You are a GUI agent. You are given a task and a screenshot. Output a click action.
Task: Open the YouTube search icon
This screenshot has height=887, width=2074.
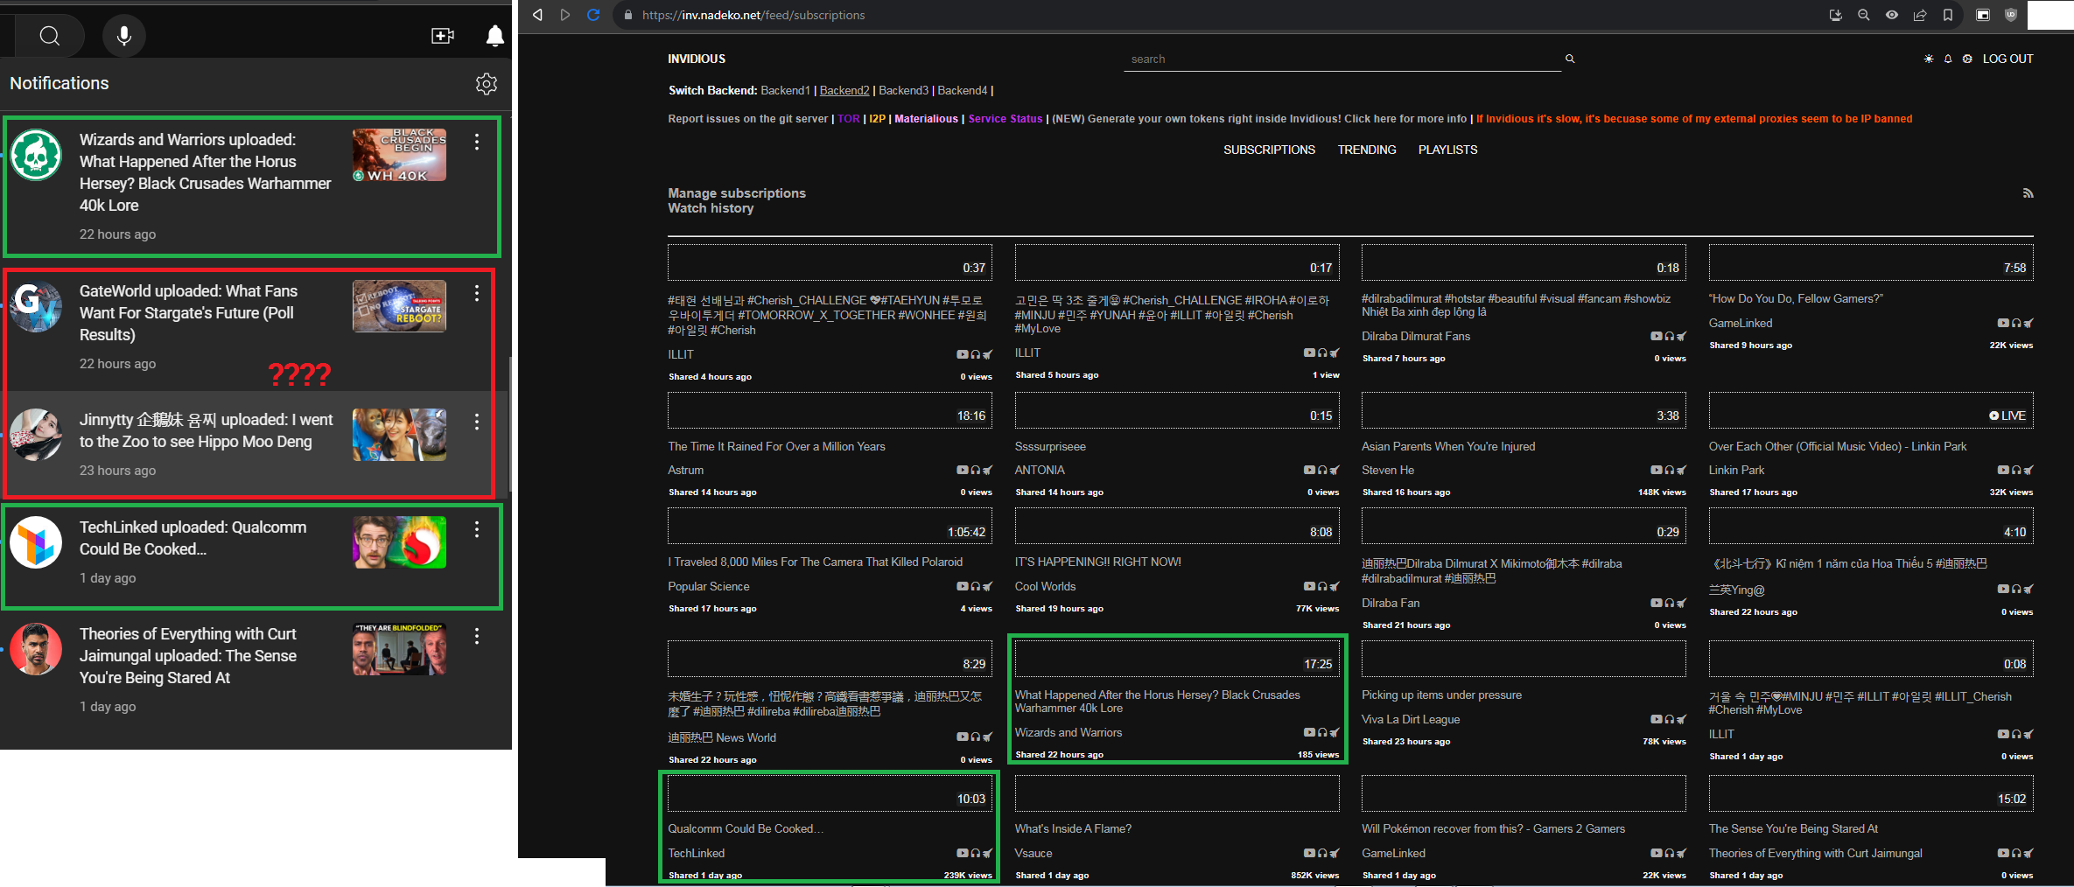pos(50,36)
